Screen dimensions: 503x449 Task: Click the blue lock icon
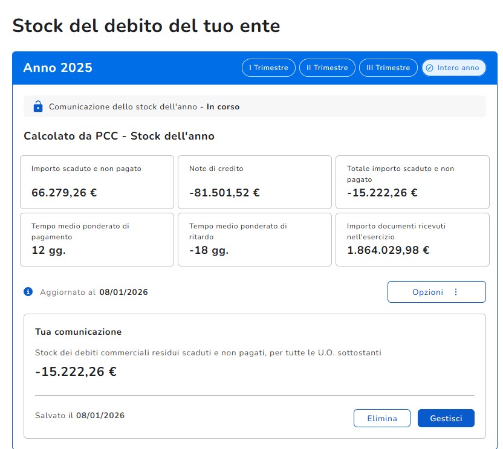38,107
